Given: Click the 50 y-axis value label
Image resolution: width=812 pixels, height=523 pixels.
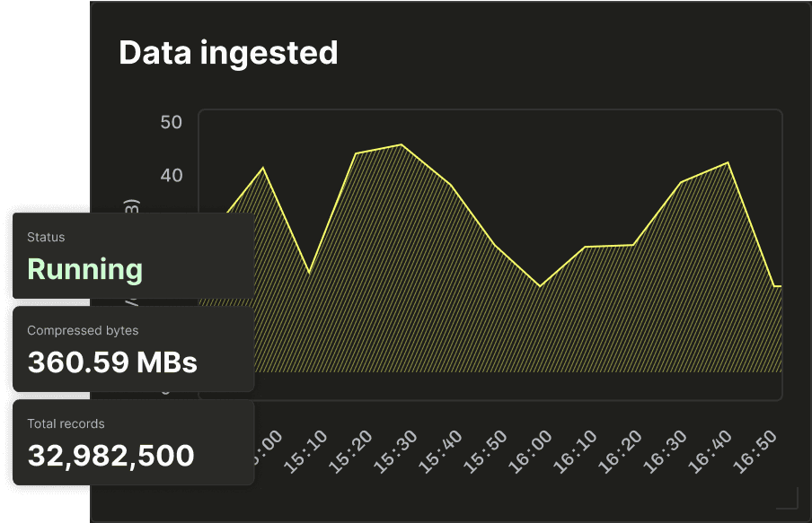Looking at the screenshot, I should 171,123.
